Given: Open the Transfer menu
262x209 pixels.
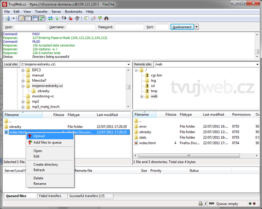Looking at the screenshot, I should (41, 11).
